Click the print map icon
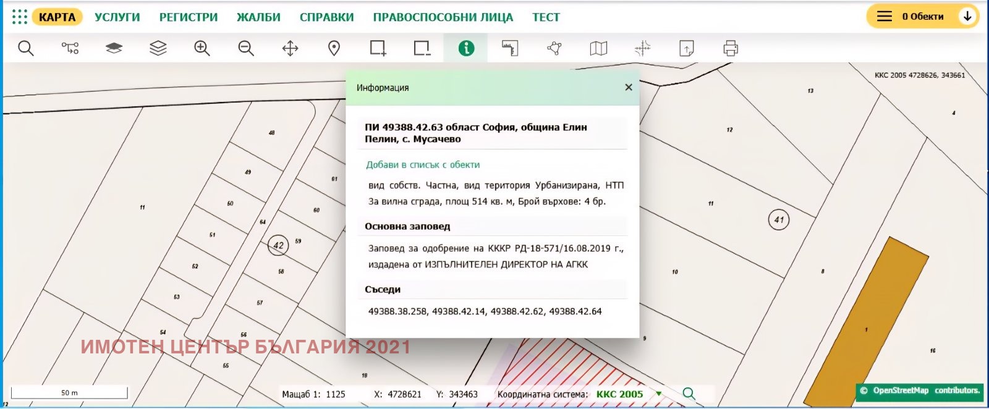This screenshot has height=409, width=989. point(731,48)
